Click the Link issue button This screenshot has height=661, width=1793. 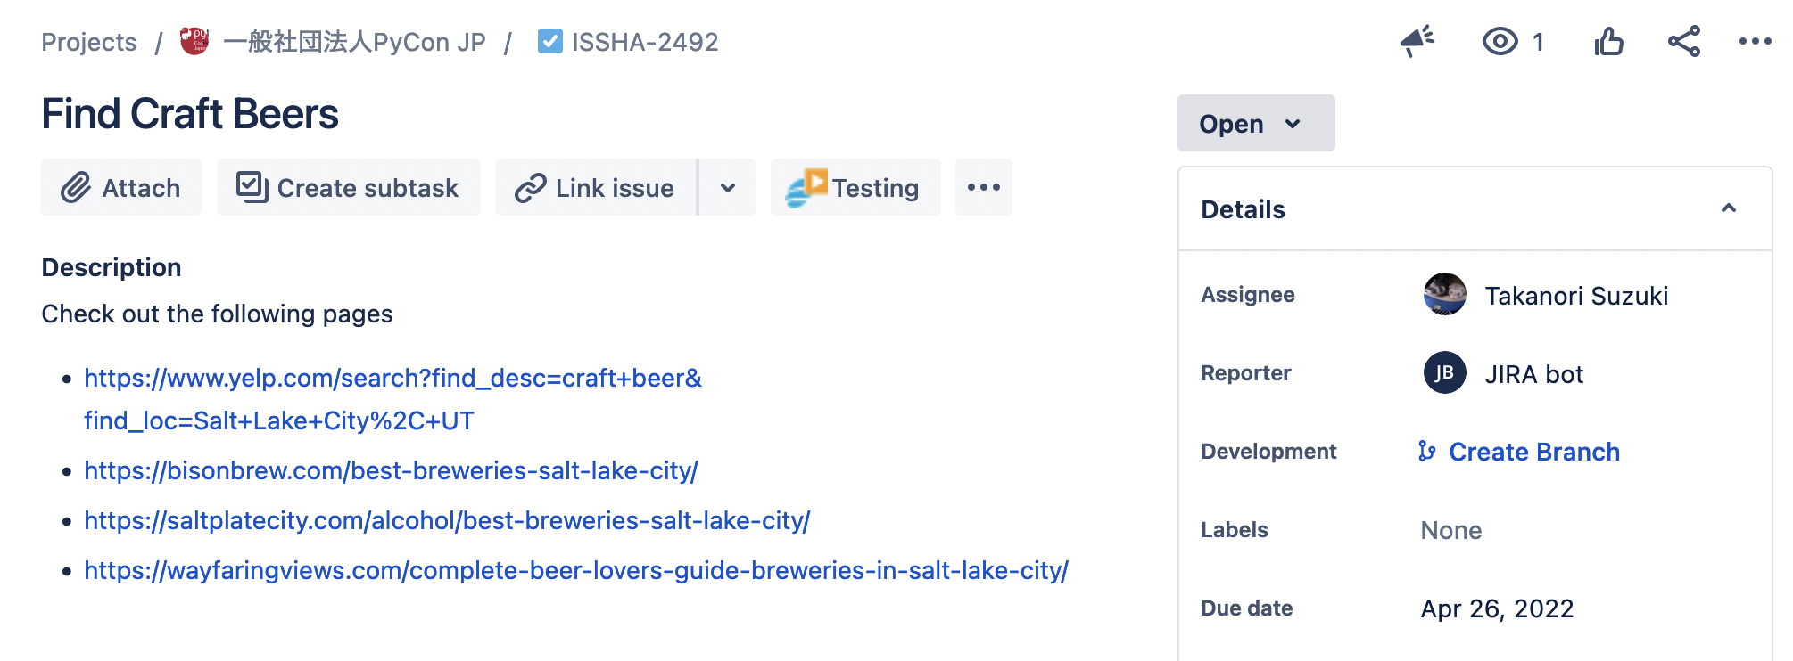click(x=596, y=187)
